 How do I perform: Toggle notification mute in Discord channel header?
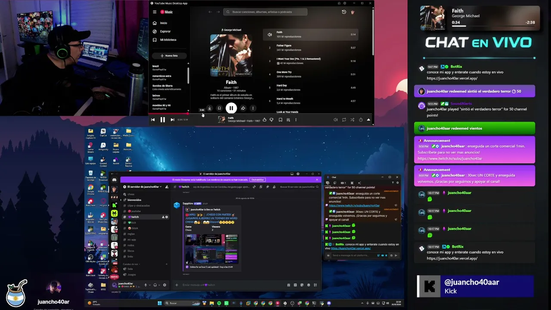click(x=260, y=187)
